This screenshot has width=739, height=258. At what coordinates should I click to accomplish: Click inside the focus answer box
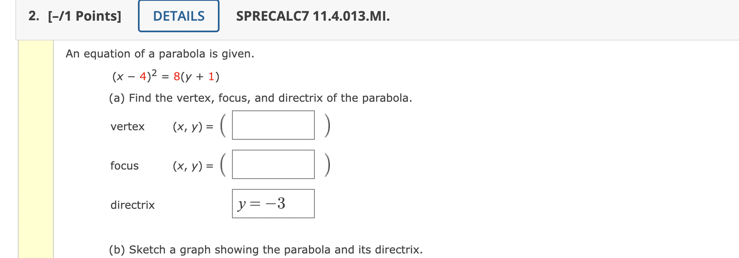273,165
